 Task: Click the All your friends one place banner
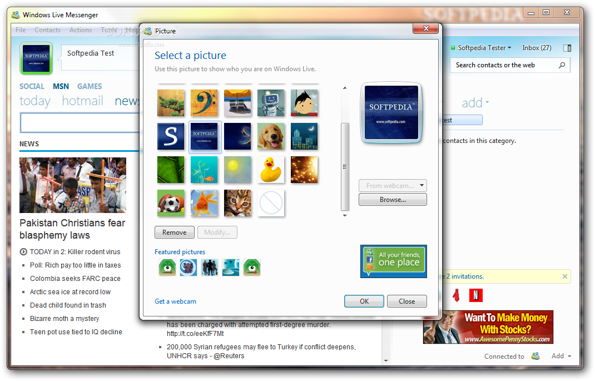[x=394, y=261]
